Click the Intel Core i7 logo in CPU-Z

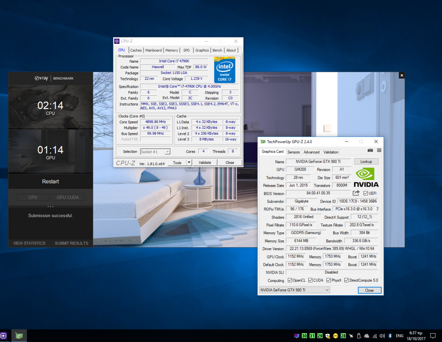[225, 70]
